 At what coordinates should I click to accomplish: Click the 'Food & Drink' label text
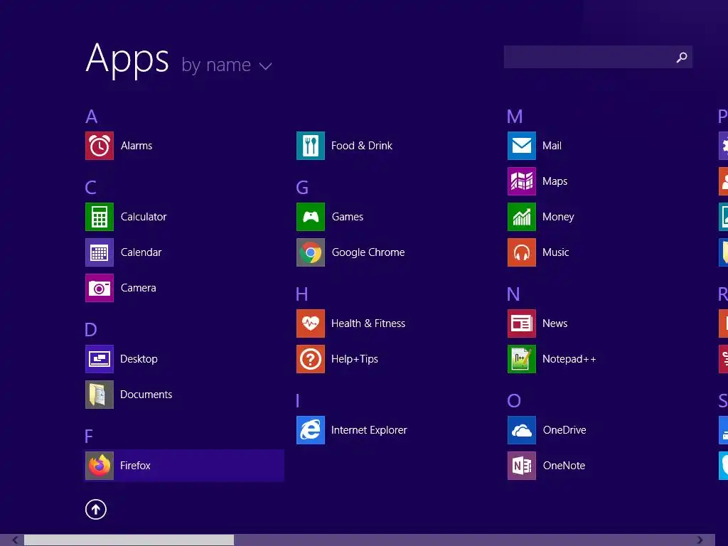coord(362,146)
